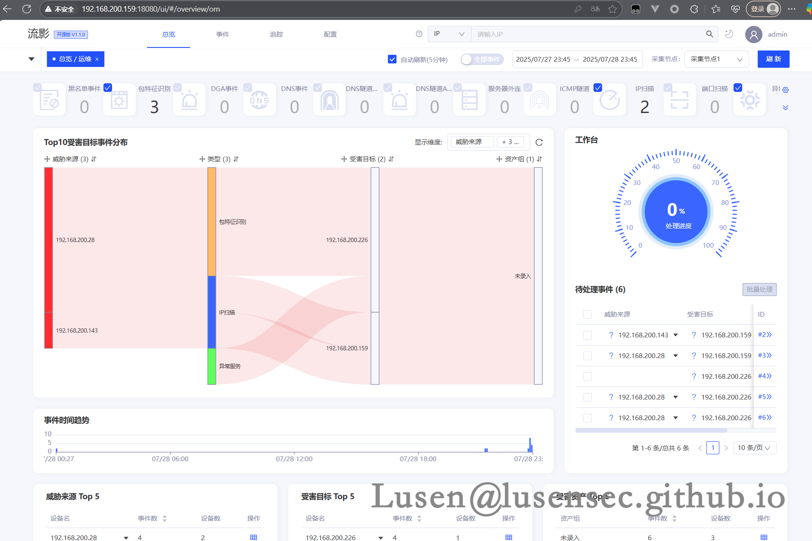Image resolution: width=812 pixels, height=541 pixels.
Task: Click sort icon next to 威胁来源 column
Action: tap(94, 159)
